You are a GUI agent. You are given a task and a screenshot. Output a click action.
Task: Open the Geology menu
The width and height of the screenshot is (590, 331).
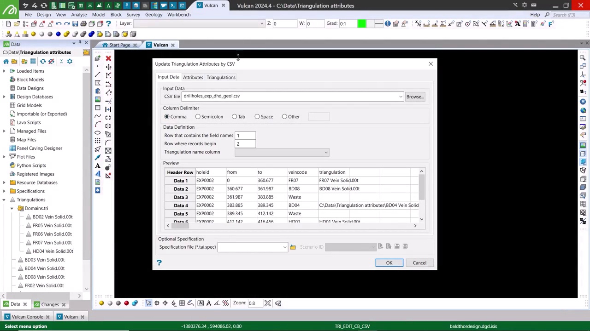[x=153, y=14]
